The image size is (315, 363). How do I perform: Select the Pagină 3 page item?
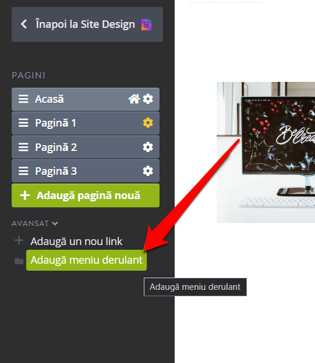click(x=86, y=171)
